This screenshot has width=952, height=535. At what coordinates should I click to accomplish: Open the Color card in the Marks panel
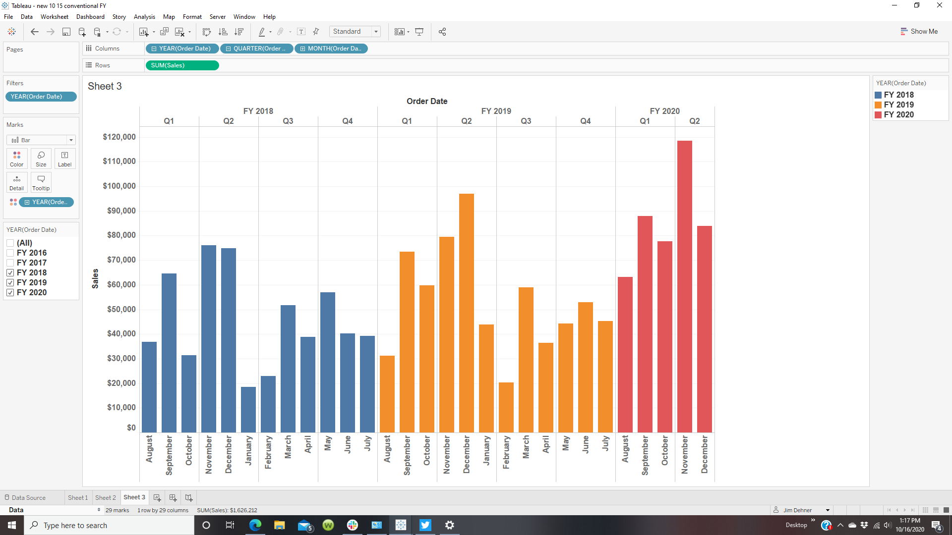click(16, 159)
